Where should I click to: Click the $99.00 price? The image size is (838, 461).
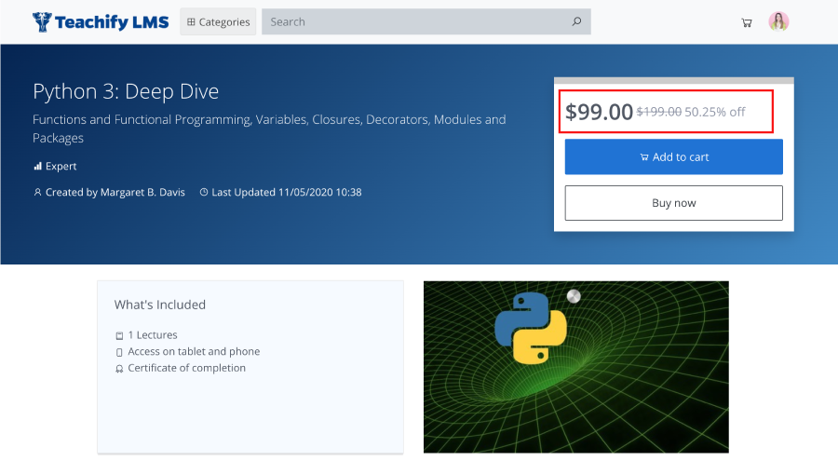[x=599, y=112]
